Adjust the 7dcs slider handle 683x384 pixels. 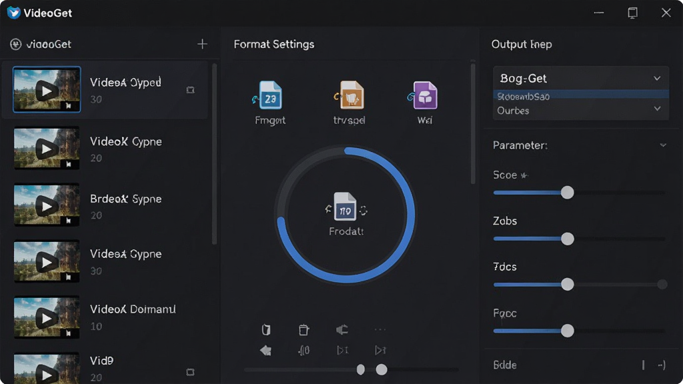[x=567, y=284]
